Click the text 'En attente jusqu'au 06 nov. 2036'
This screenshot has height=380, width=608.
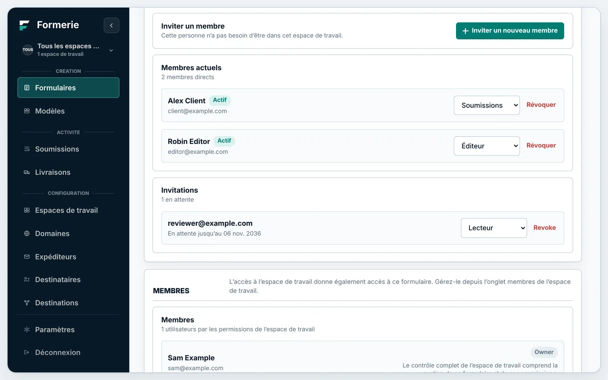tap(214, 233)
